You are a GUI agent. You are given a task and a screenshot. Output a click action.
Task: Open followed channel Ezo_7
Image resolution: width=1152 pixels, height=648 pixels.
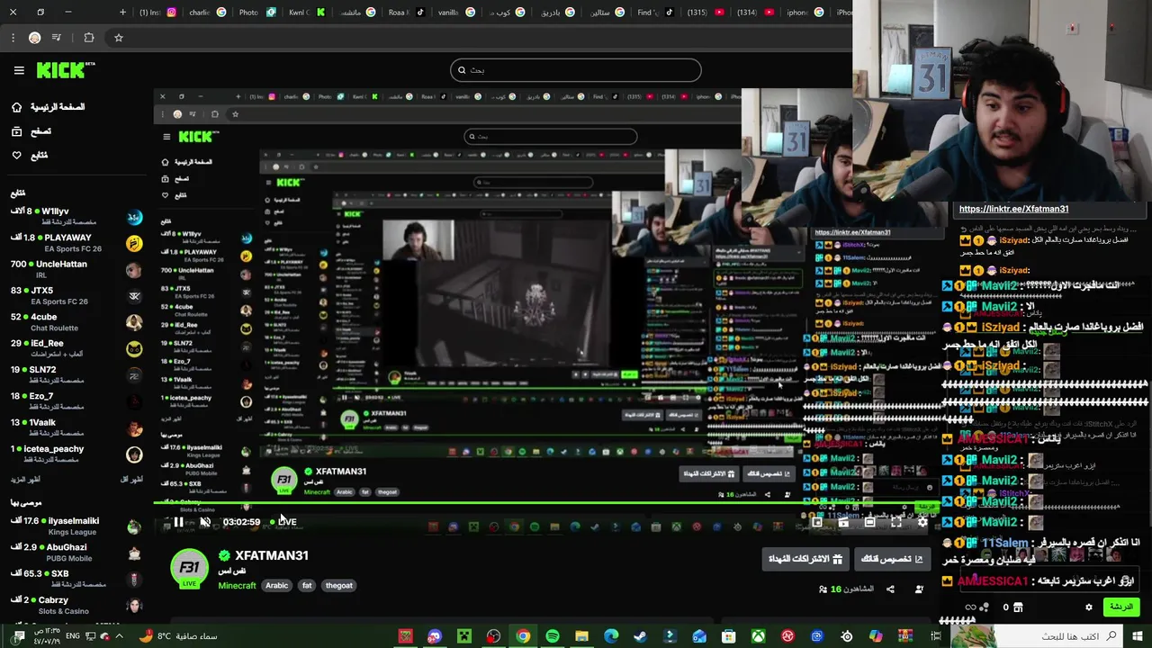tap(76, 400)
